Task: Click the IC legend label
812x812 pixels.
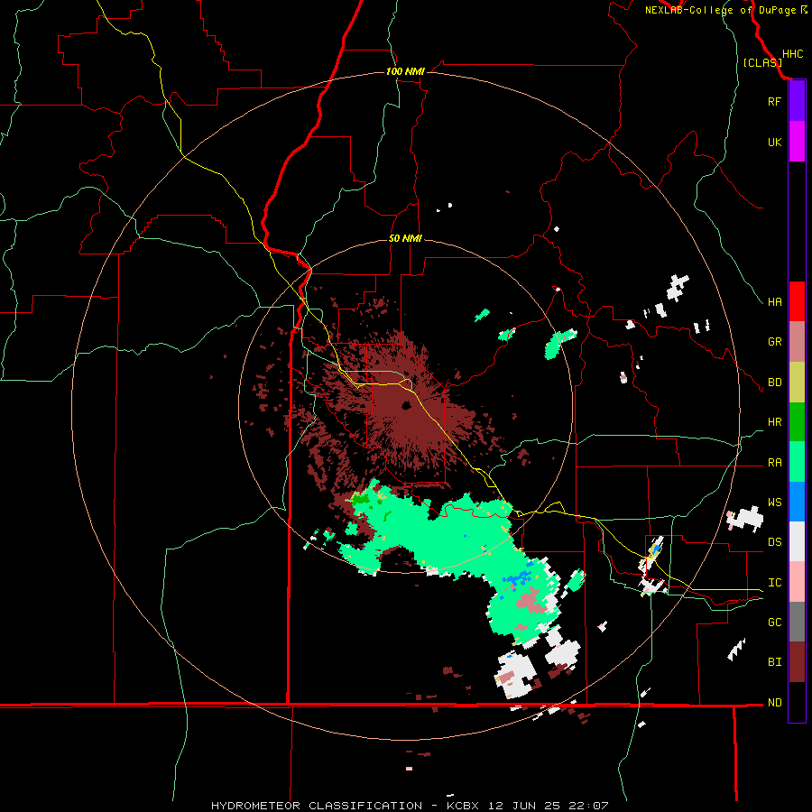Action: tap(774, 583)
